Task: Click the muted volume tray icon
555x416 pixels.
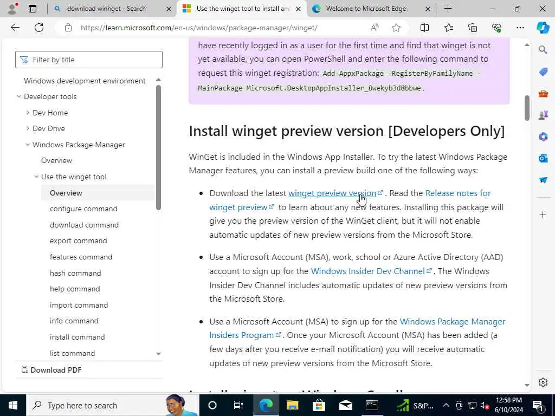Action: [485, 405]
